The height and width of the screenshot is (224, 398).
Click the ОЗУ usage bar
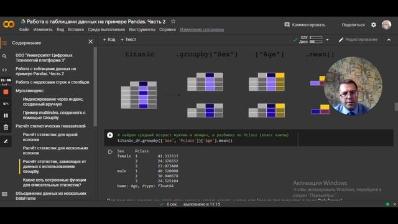coord(316,37)
